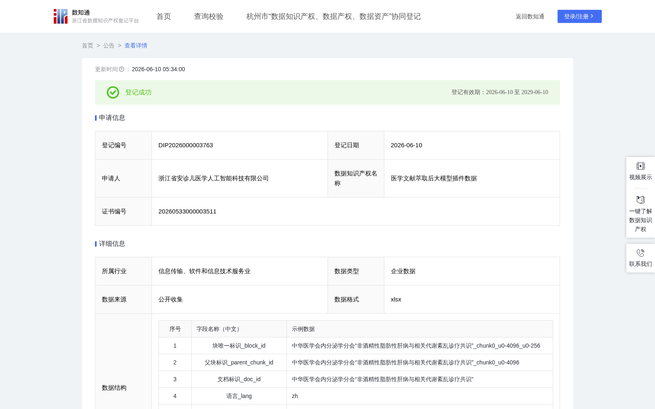This screenshot has width=655, height=409.
Task: Click applicant 浙江省安诊儿医学人工智能科技有限公司
Action: coord(214,178)
